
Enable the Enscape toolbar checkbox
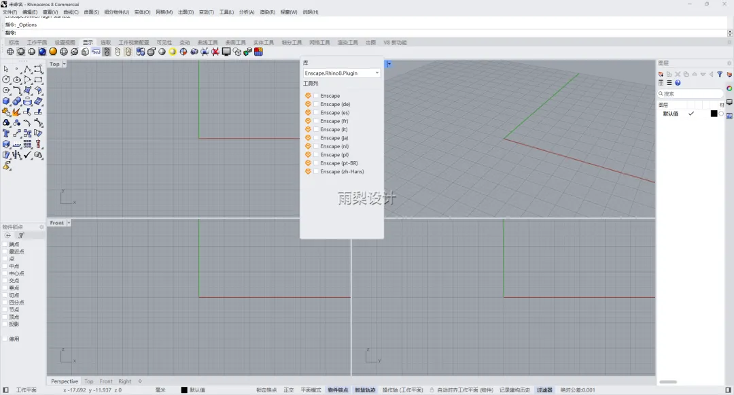316,95
